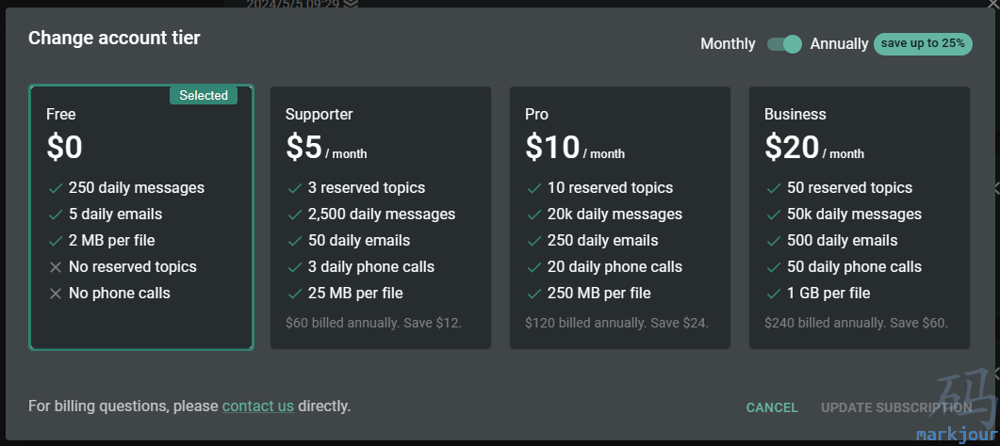
Task: Click checkmark icon next to 1 GB per file
Action: coord(773,294)
